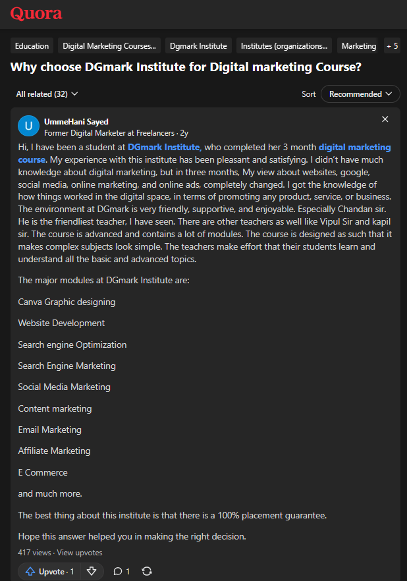Follow the DGmark Institute hyperlink in answer
This screenshot has width=407, height=581.
pos(163,147)
